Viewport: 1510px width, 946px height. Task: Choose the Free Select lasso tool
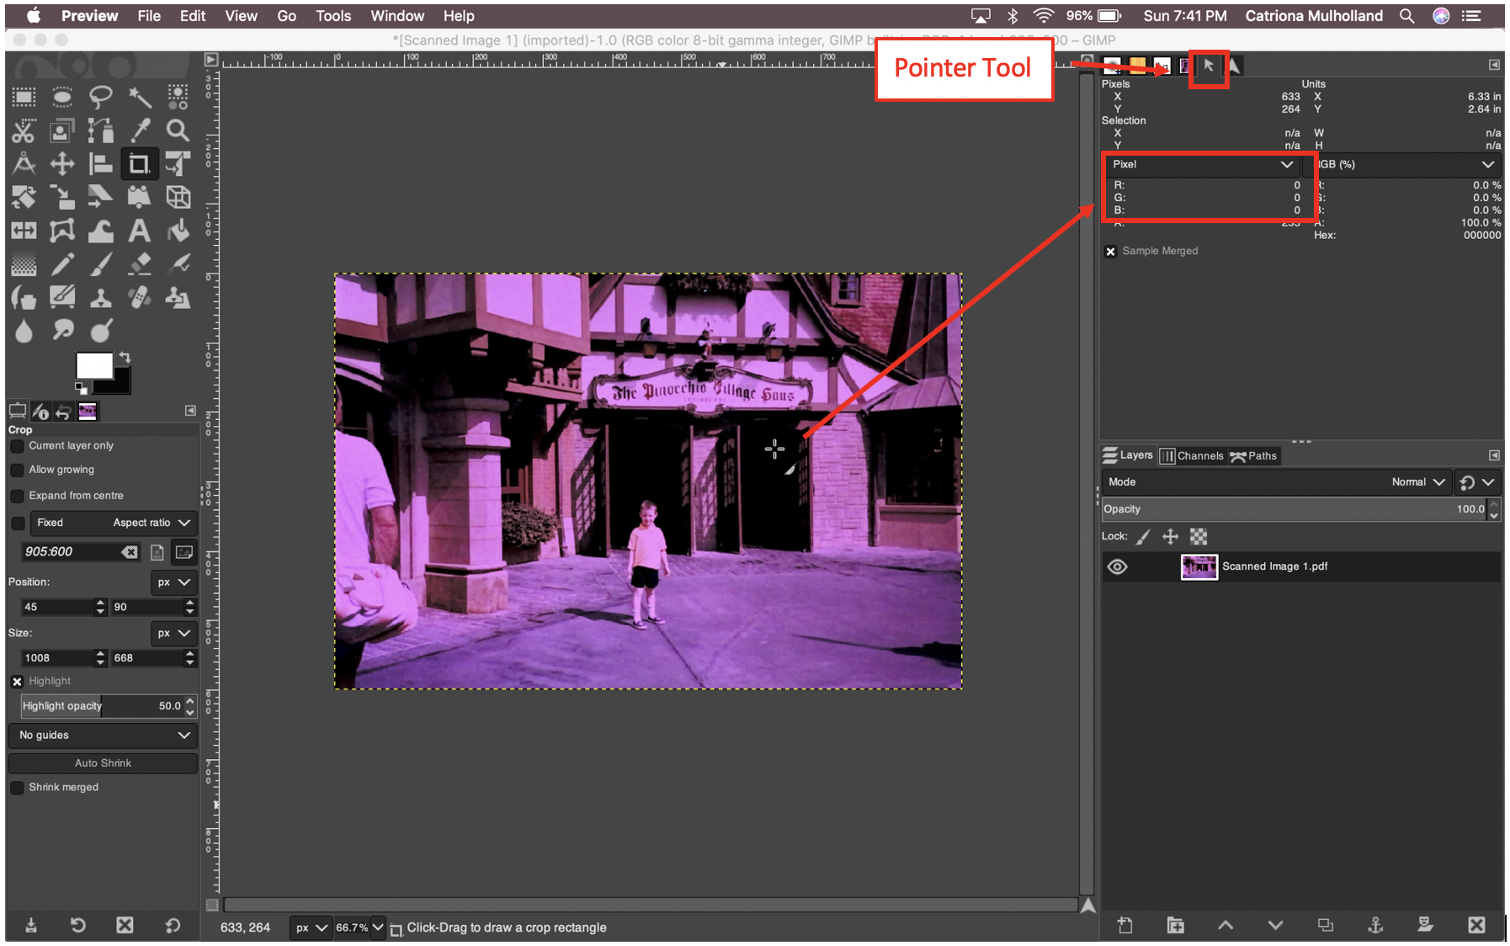tap(101, 97)
